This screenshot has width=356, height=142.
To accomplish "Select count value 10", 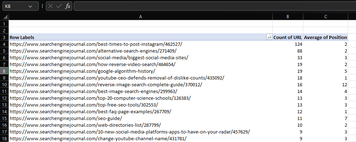I will pos(288,125).
